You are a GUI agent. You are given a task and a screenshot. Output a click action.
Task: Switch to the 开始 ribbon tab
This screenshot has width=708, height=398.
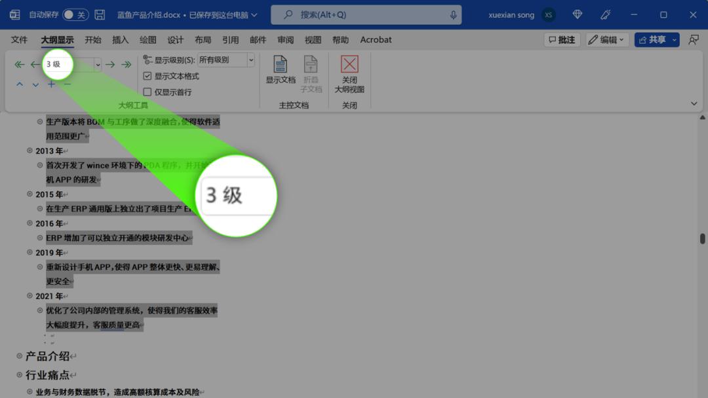[92, 39]
